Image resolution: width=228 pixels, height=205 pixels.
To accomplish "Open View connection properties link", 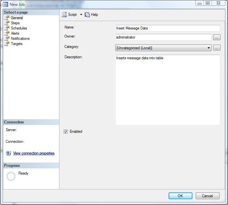I will [x=34, y=153].
